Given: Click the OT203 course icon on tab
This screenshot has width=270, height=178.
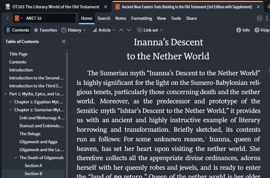Looking at the screenshot, I should (x=8, y=7).
